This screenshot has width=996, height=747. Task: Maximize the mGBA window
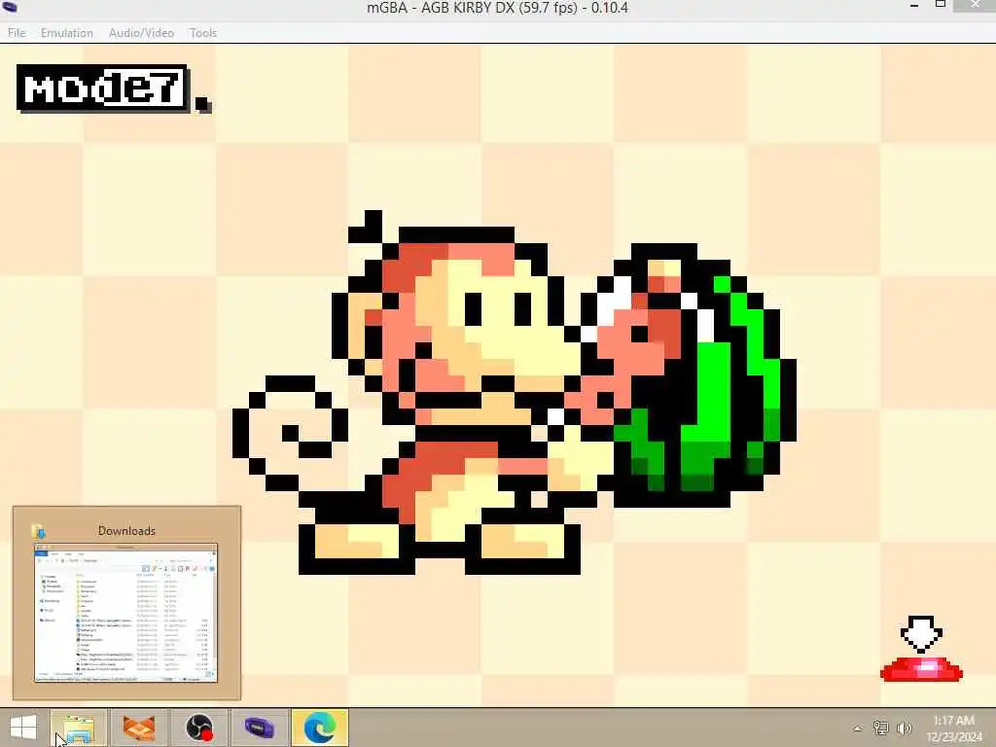tap(941, 5)
